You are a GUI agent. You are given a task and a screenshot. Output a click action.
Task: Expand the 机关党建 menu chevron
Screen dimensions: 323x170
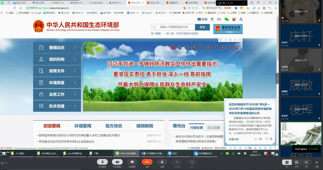[x=75, y=106]
